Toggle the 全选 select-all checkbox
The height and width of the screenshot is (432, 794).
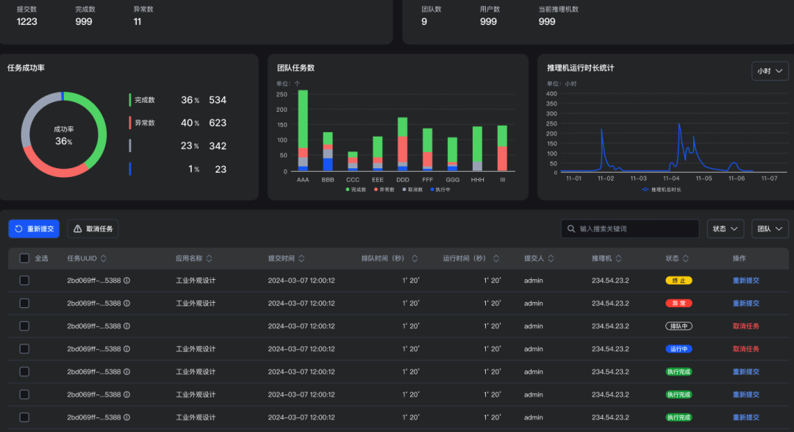pyautogui.click(x=24, y=259)
